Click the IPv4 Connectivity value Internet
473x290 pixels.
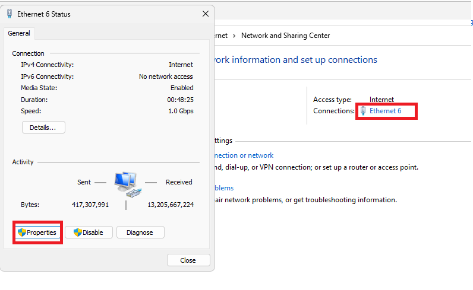click(181, 65)
